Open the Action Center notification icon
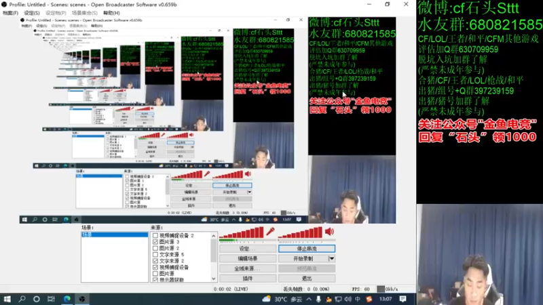Viewport: 543px width, 305px height. click(402, 299)
